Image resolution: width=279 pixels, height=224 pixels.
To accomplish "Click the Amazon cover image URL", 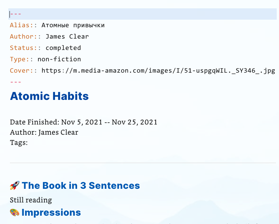I will click(158, 71).
